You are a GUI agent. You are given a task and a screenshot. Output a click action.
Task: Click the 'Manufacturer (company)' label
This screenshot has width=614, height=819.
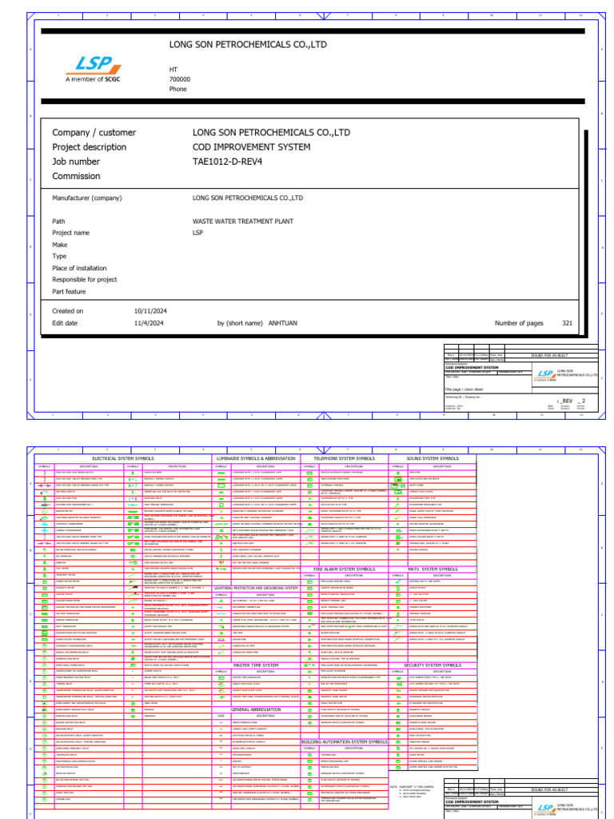[87, 198]
